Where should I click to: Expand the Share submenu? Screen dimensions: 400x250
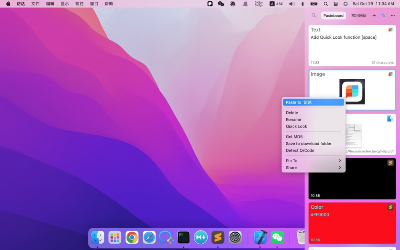(313, 168)
